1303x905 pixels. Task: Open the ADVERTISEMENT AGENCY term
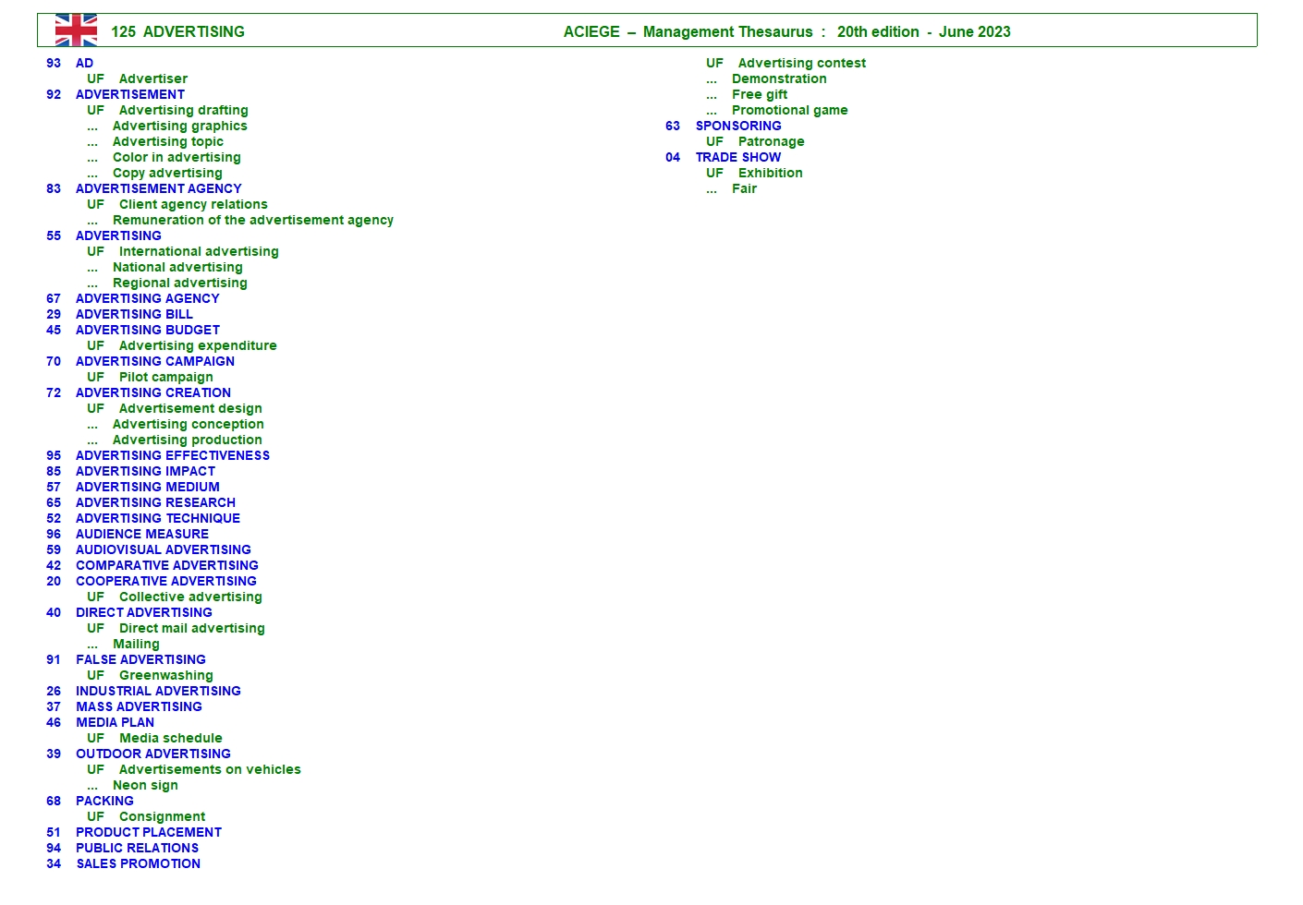(x=158, y=188)
